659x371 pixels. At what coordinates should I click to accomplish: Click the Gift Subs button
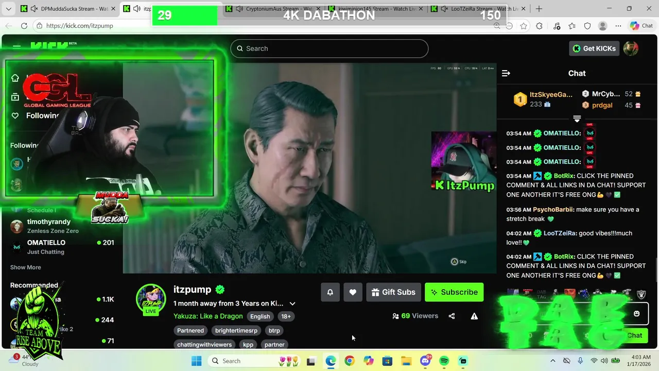(393, 292)
